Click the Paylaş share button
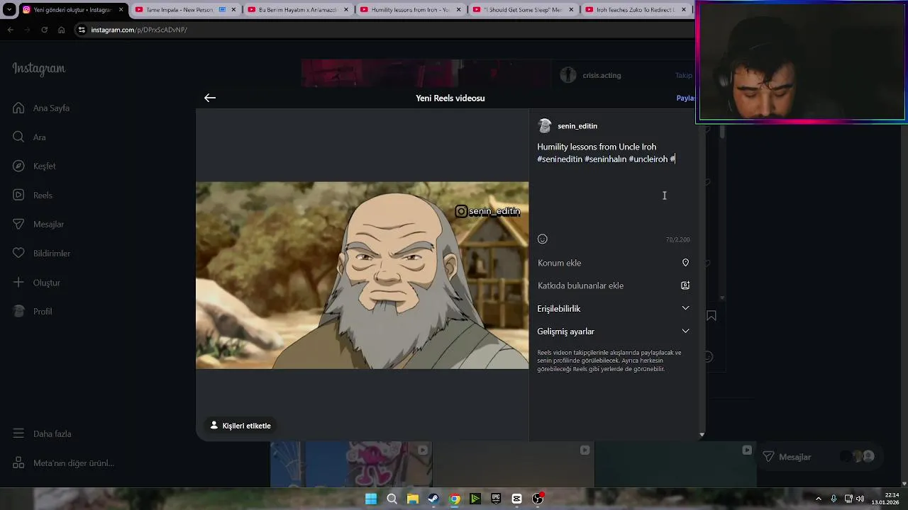 click(x=685, y=98)
